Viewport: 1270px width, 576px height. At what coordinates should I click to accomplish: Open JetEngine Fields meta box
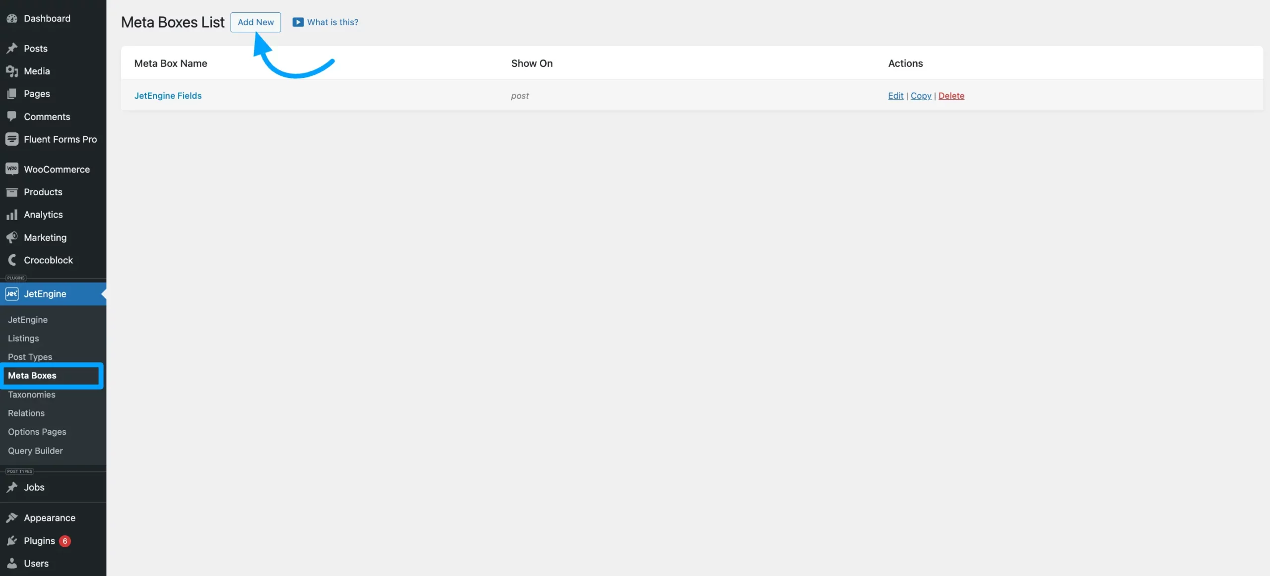[x=168, y=96]
